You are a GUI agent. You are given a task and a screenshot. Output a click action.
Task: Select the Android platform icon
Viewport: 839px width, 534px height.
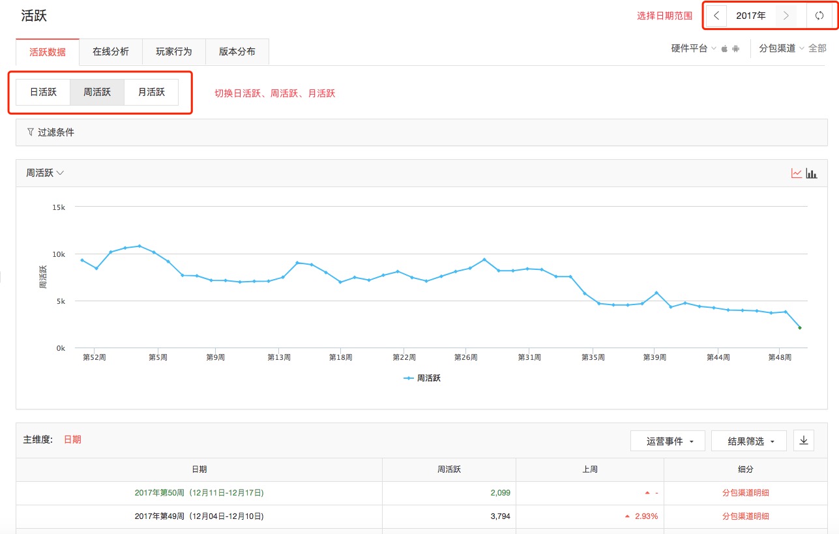pyautogui.click(x=736, y=49)
